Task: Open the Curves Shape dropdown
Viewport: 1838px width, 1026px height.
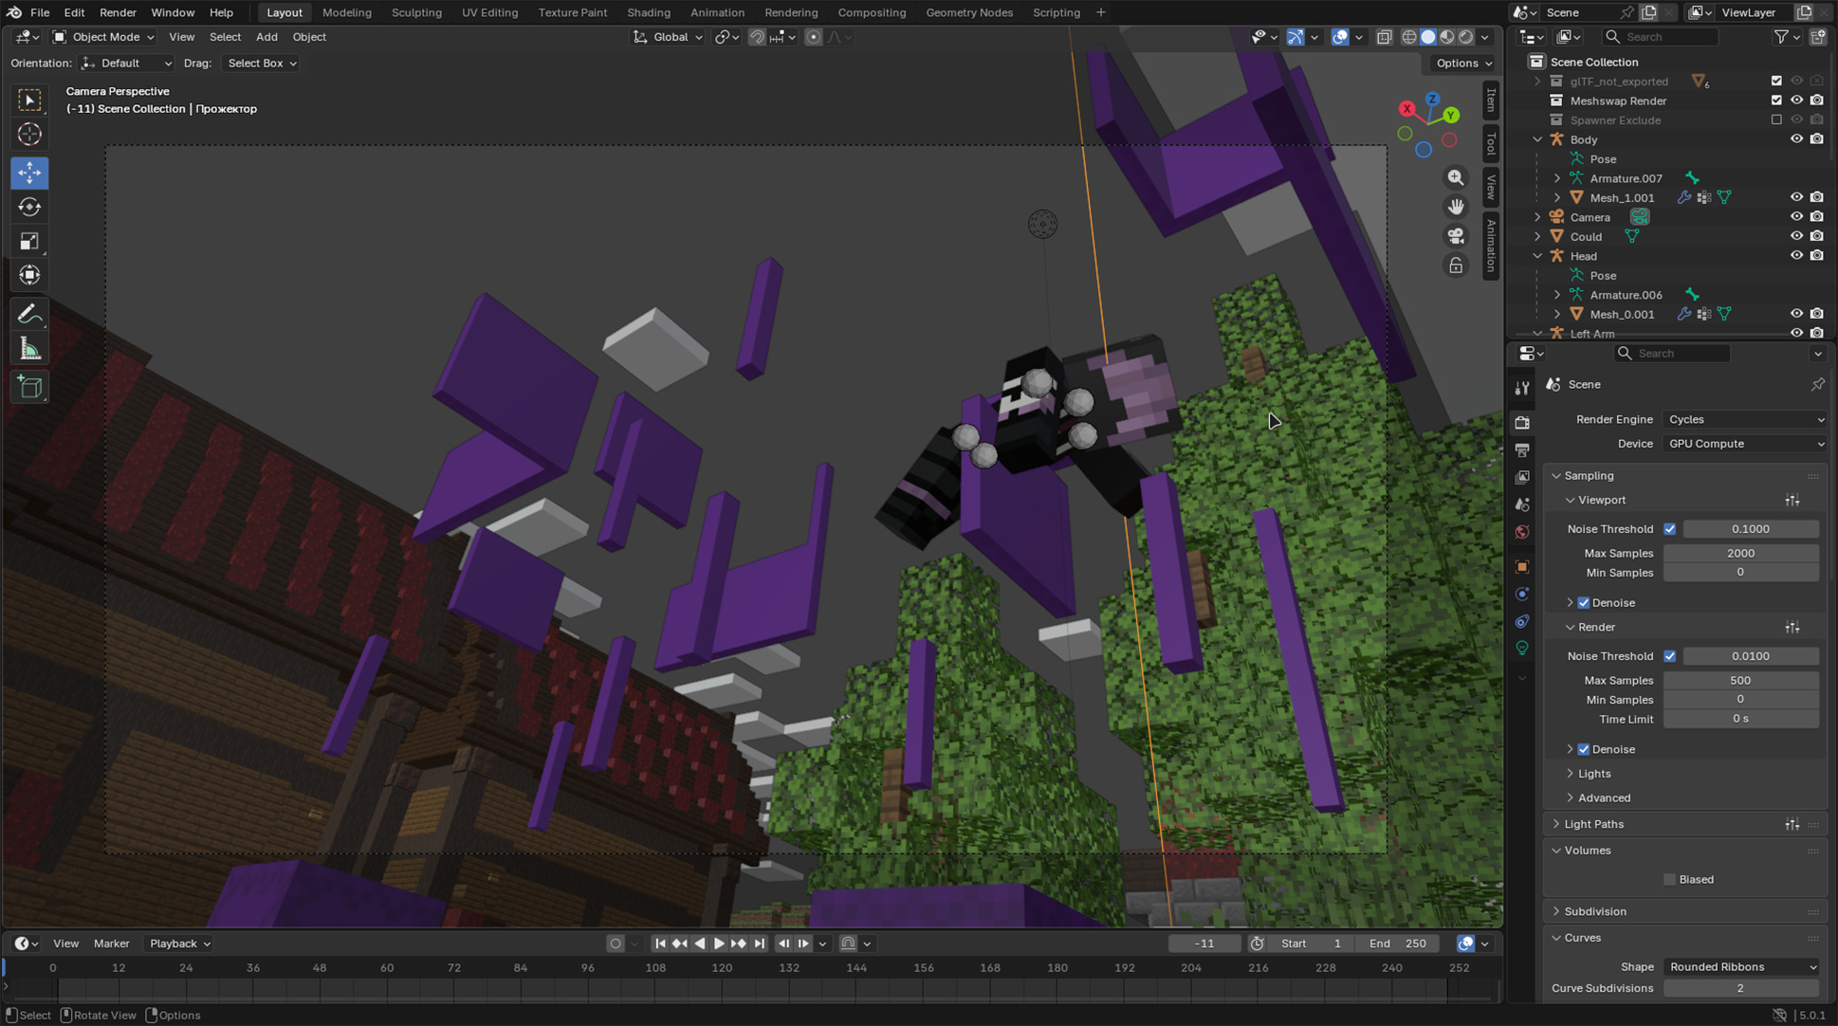Action: 1742,966
